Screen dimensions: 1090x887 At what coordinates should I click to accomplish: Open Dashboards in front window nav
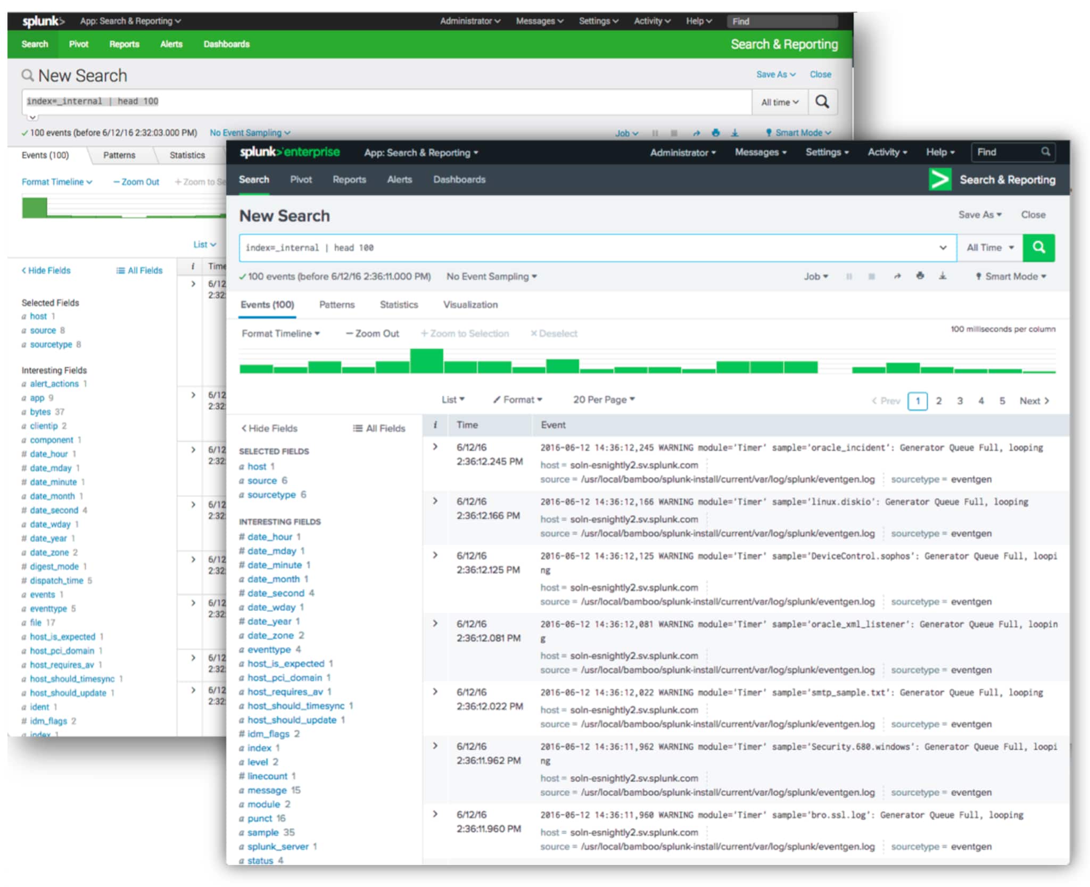tap(459, 179)
